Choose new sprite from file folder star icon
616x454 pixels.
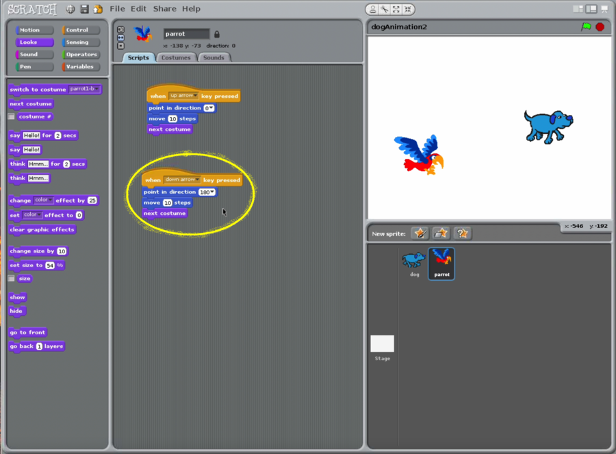[442, 234]
